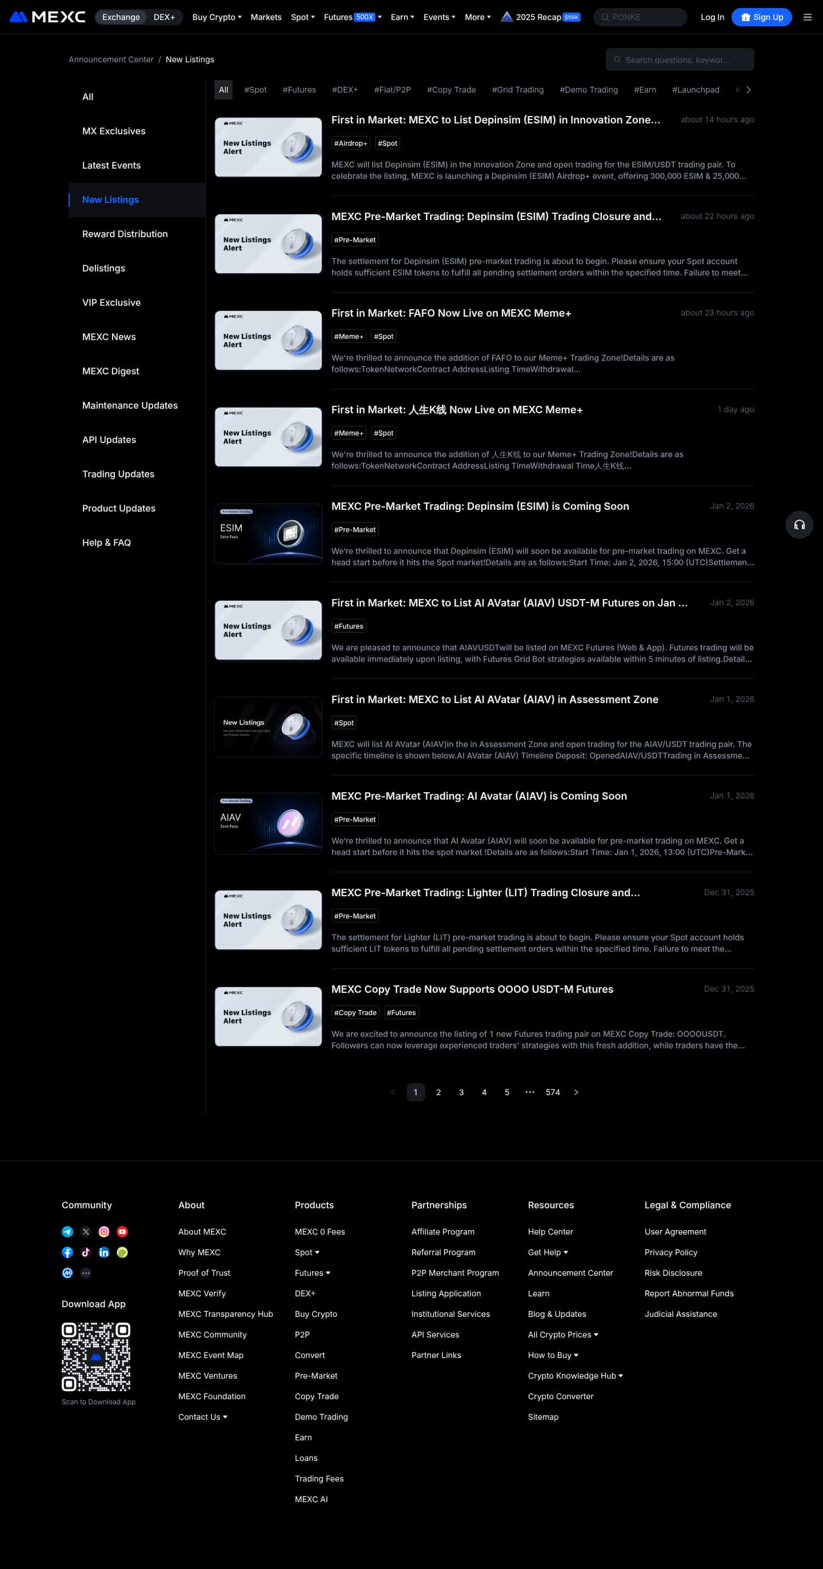Image resolution: width=823 pixels, height=1569 pixels.
Task: Filter announcements by #Demo Trading tag
Action: click(589, 90)
